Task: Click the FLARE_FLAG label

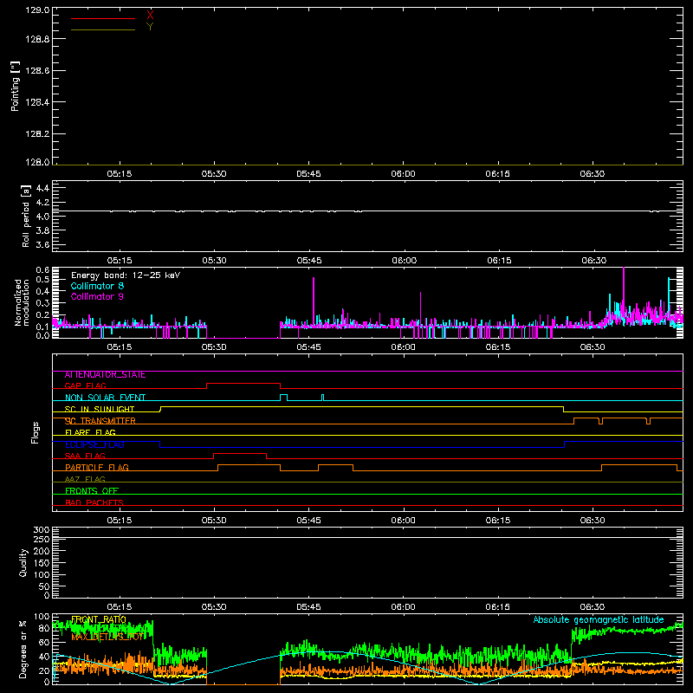Action: tap(90, 432)
